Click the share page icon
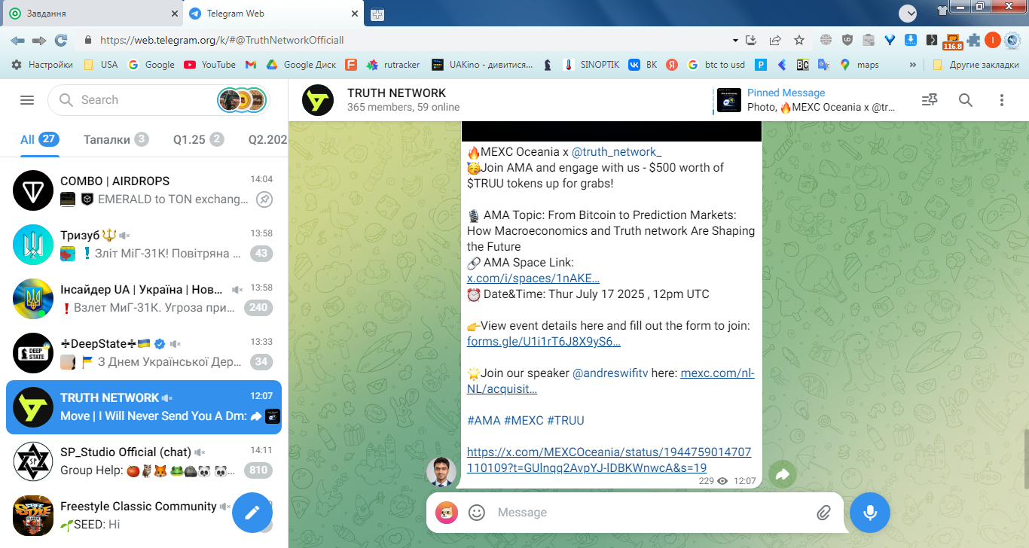 click(774, 41)
